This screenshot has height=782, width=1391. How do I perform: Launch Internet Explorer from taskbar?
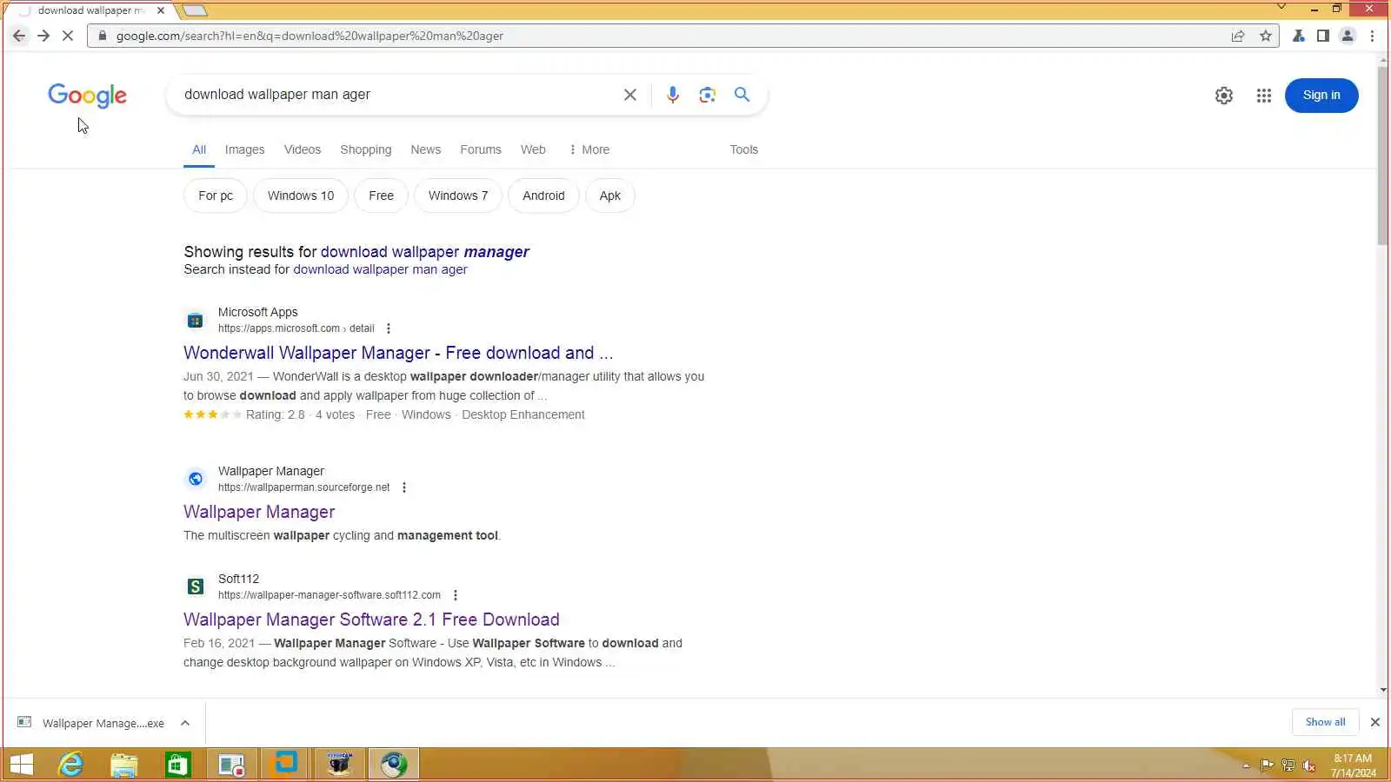(70, 765)
